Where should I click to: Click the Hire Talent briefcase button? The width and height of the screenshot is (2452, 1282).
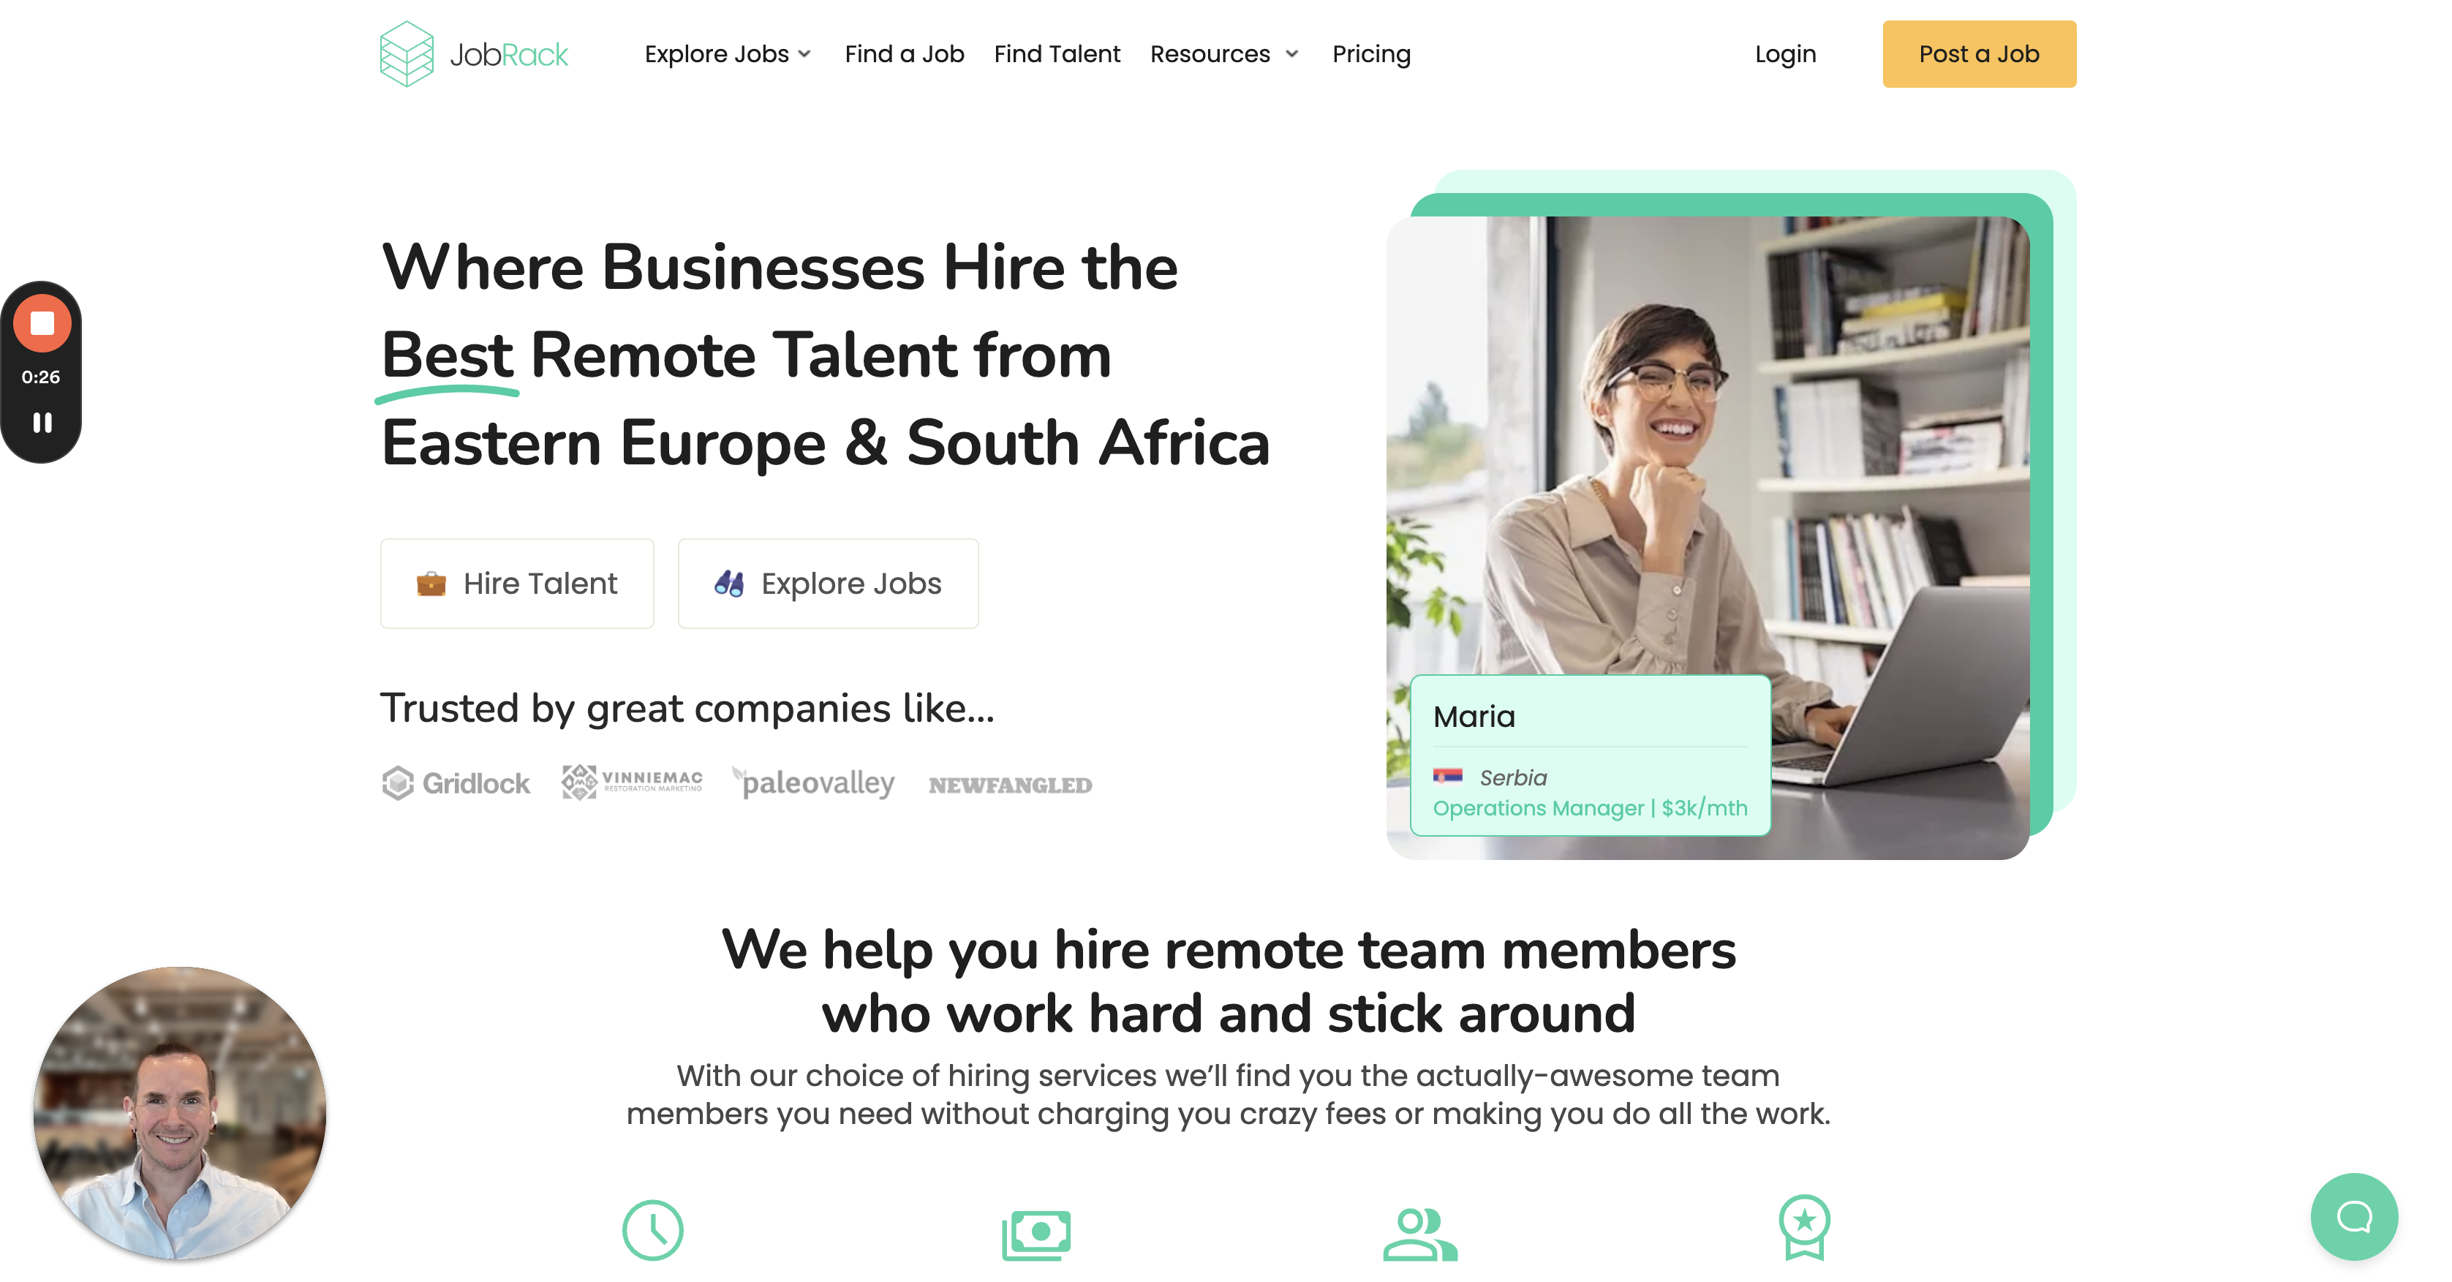tap(517, 584)
